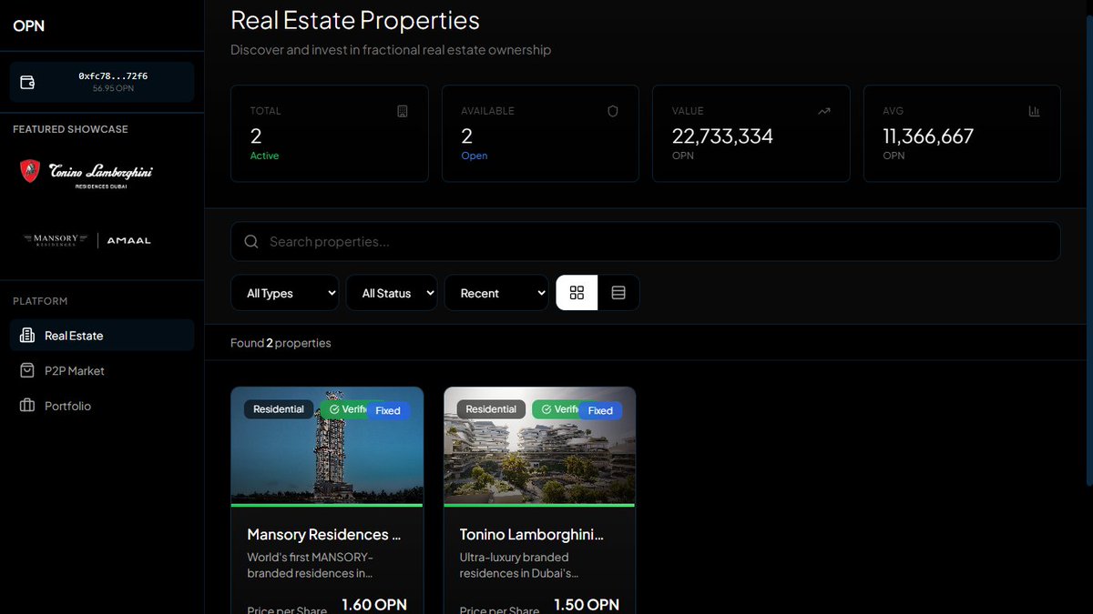1093x614 pixels.
Task: Click the 1.60 OPN share price
Action: [374, 605]
